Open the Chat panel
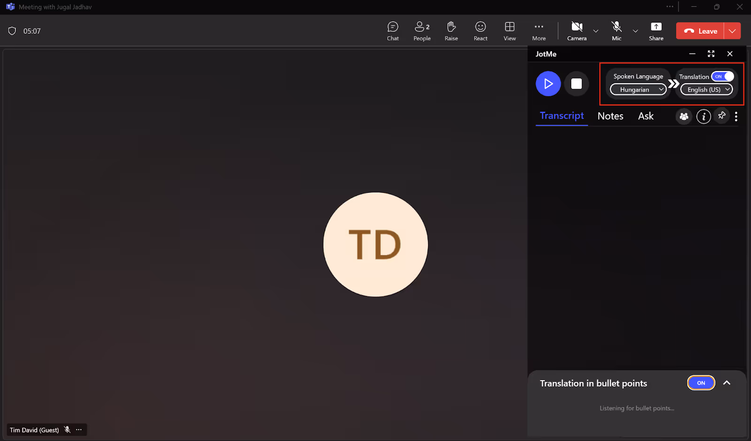Screen dimensions: 751x441 click(x=393, y=31)
